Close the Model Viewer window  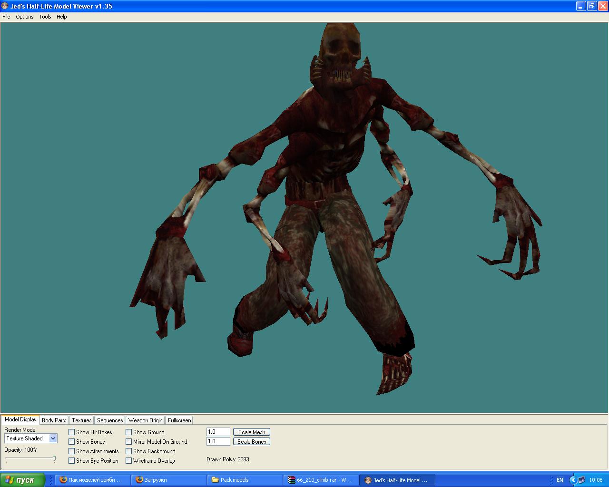(x=602, y=6)
